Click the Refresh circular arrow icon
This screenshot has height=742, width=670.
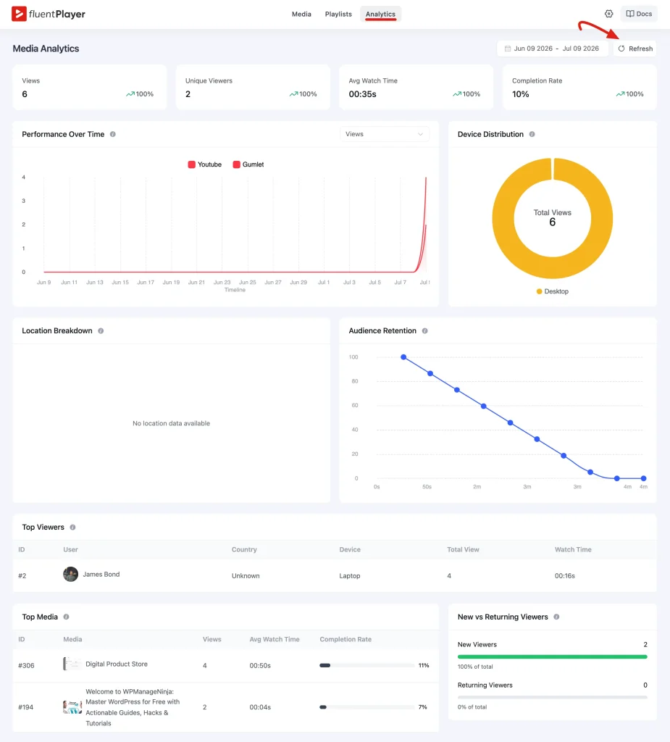pos(621,49)
